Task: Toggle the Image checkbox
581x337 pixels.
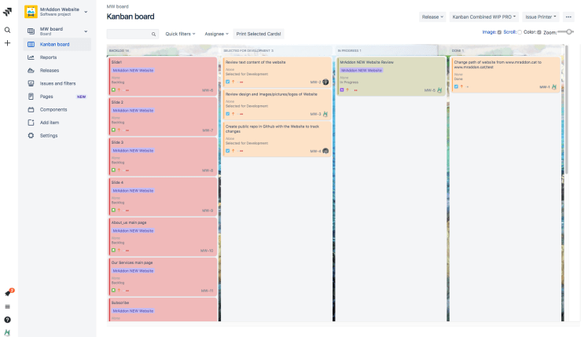Action: [x=499, y=32]
